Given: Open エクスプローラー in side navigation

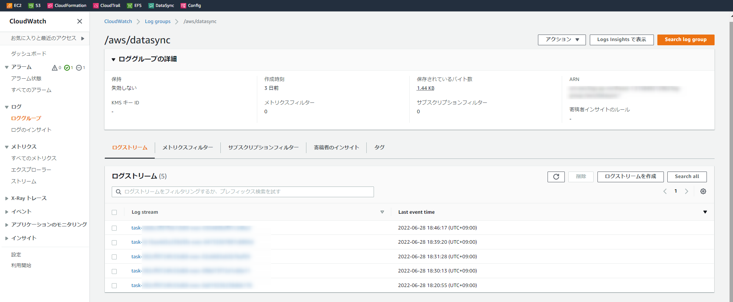Looking at the screenshot, I should tap(31, 170).
